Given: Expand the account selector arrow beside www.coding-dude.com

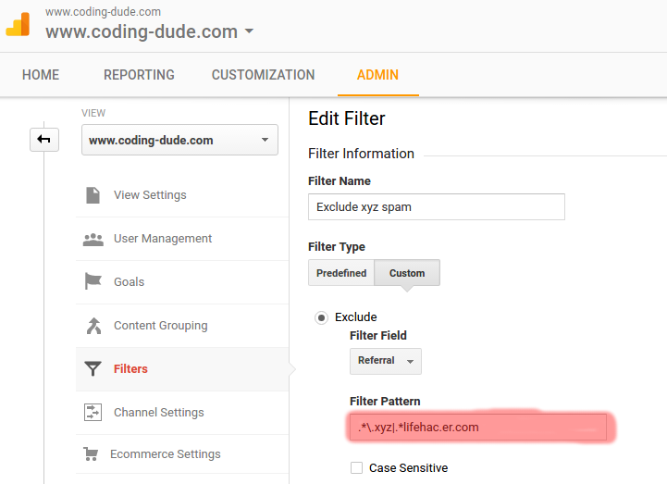Looking at the screenshot, I should tap(249, 31).
